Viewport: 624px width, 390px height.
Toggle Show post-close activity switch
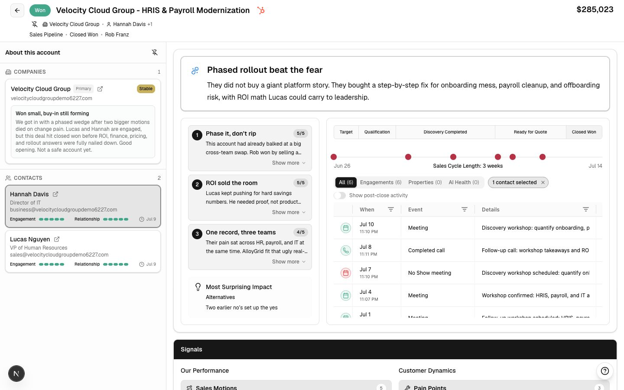coord(340,195)
